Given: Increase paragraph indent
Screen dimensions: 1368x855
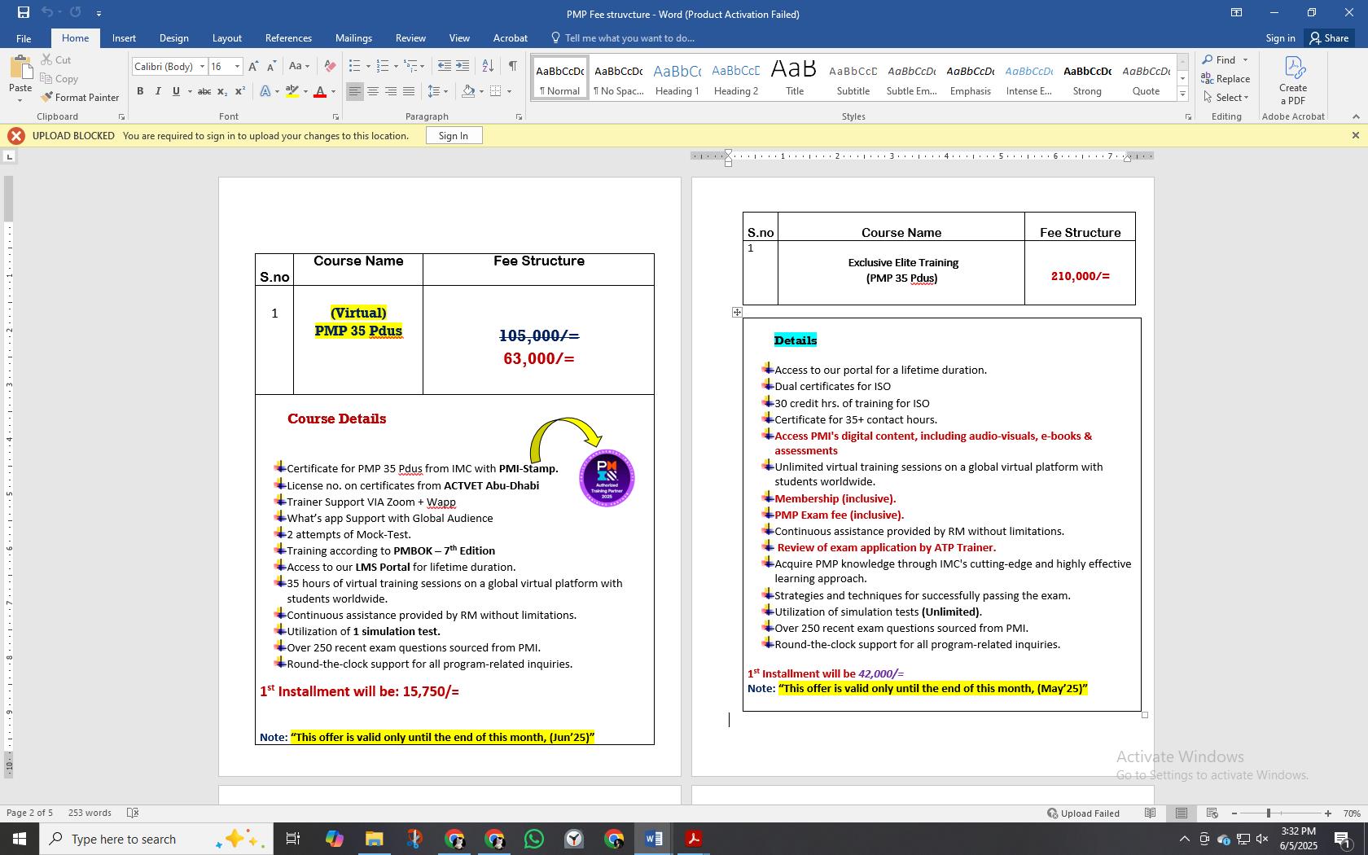Looking at the screenshot, I should click(x=463, y=66).
